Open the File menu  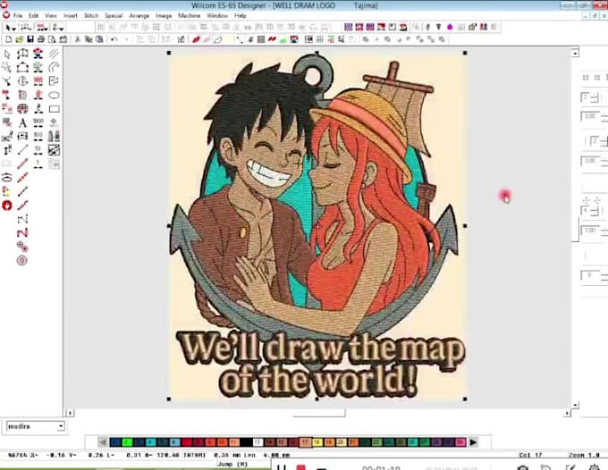tap(18, 16)
